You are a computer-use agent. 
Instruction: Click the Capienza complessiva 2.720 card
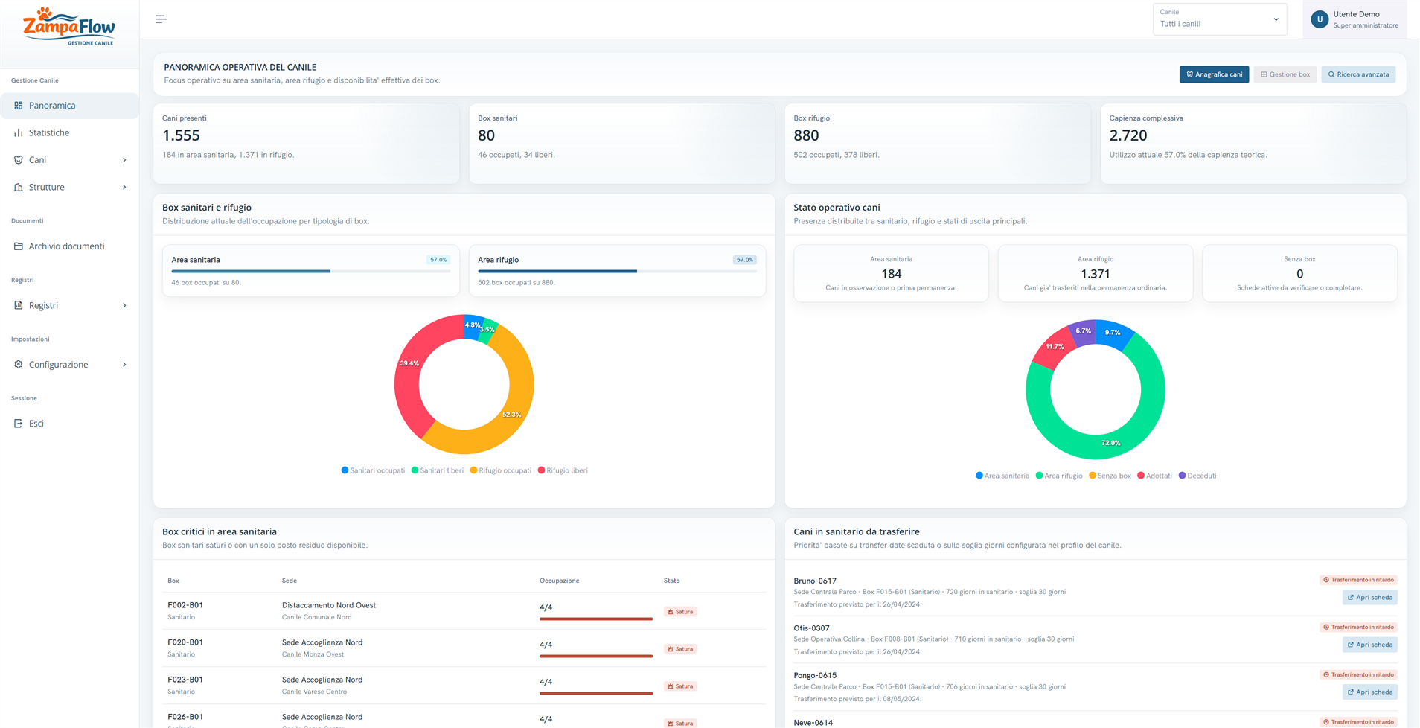[1253, 144]
